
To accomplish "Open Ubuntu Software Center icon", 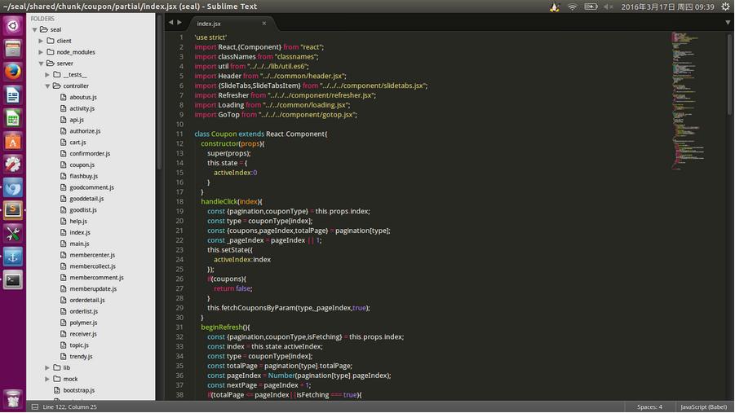I will pos(12,141).
